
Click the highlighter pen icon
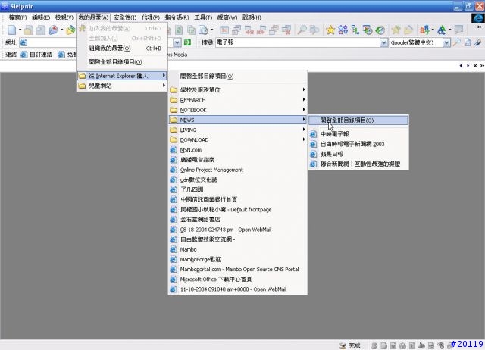[x=478, y=42]
